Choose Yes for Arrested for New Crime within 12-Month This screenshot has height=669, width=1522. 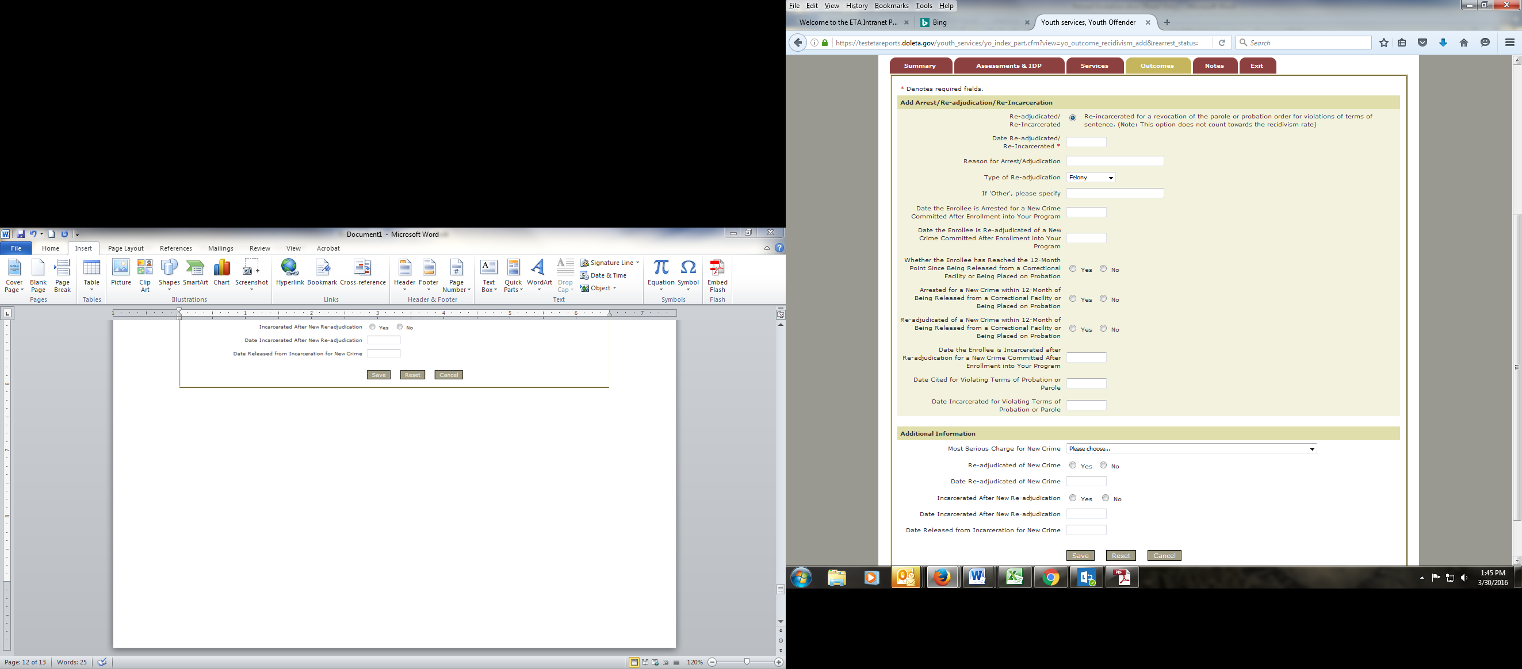point(1073,299)
